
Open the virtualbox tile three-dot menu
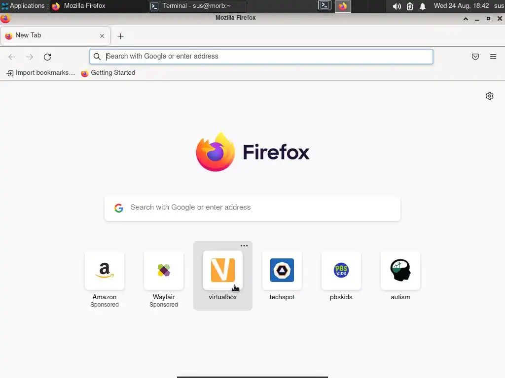click(244, 246)
